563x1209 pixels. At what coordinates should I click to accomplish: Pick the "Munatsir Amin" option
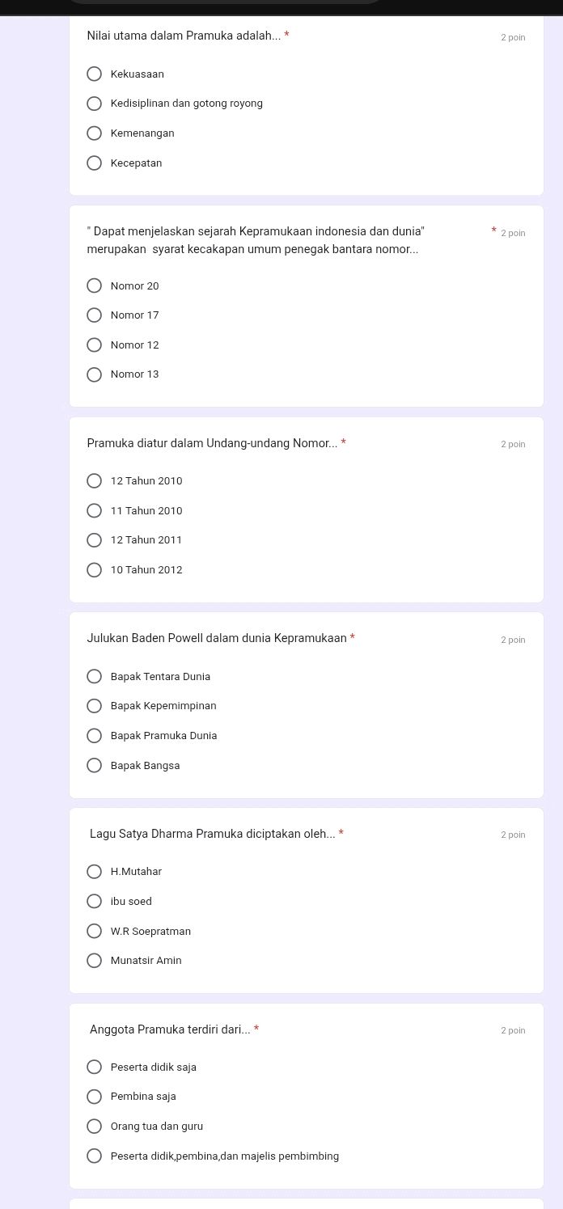pyautogui.click(x=95, y=961)
